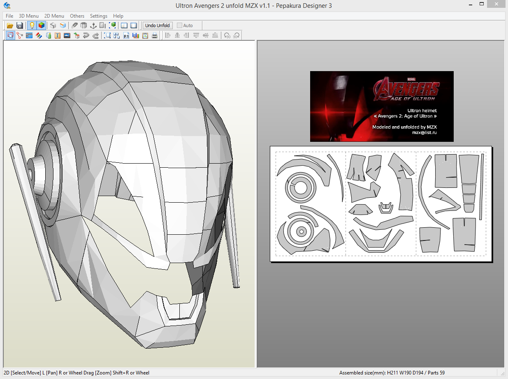Click the fit-cube-to-view icon
The image size is (508, 379).
(x=112, y=25)
